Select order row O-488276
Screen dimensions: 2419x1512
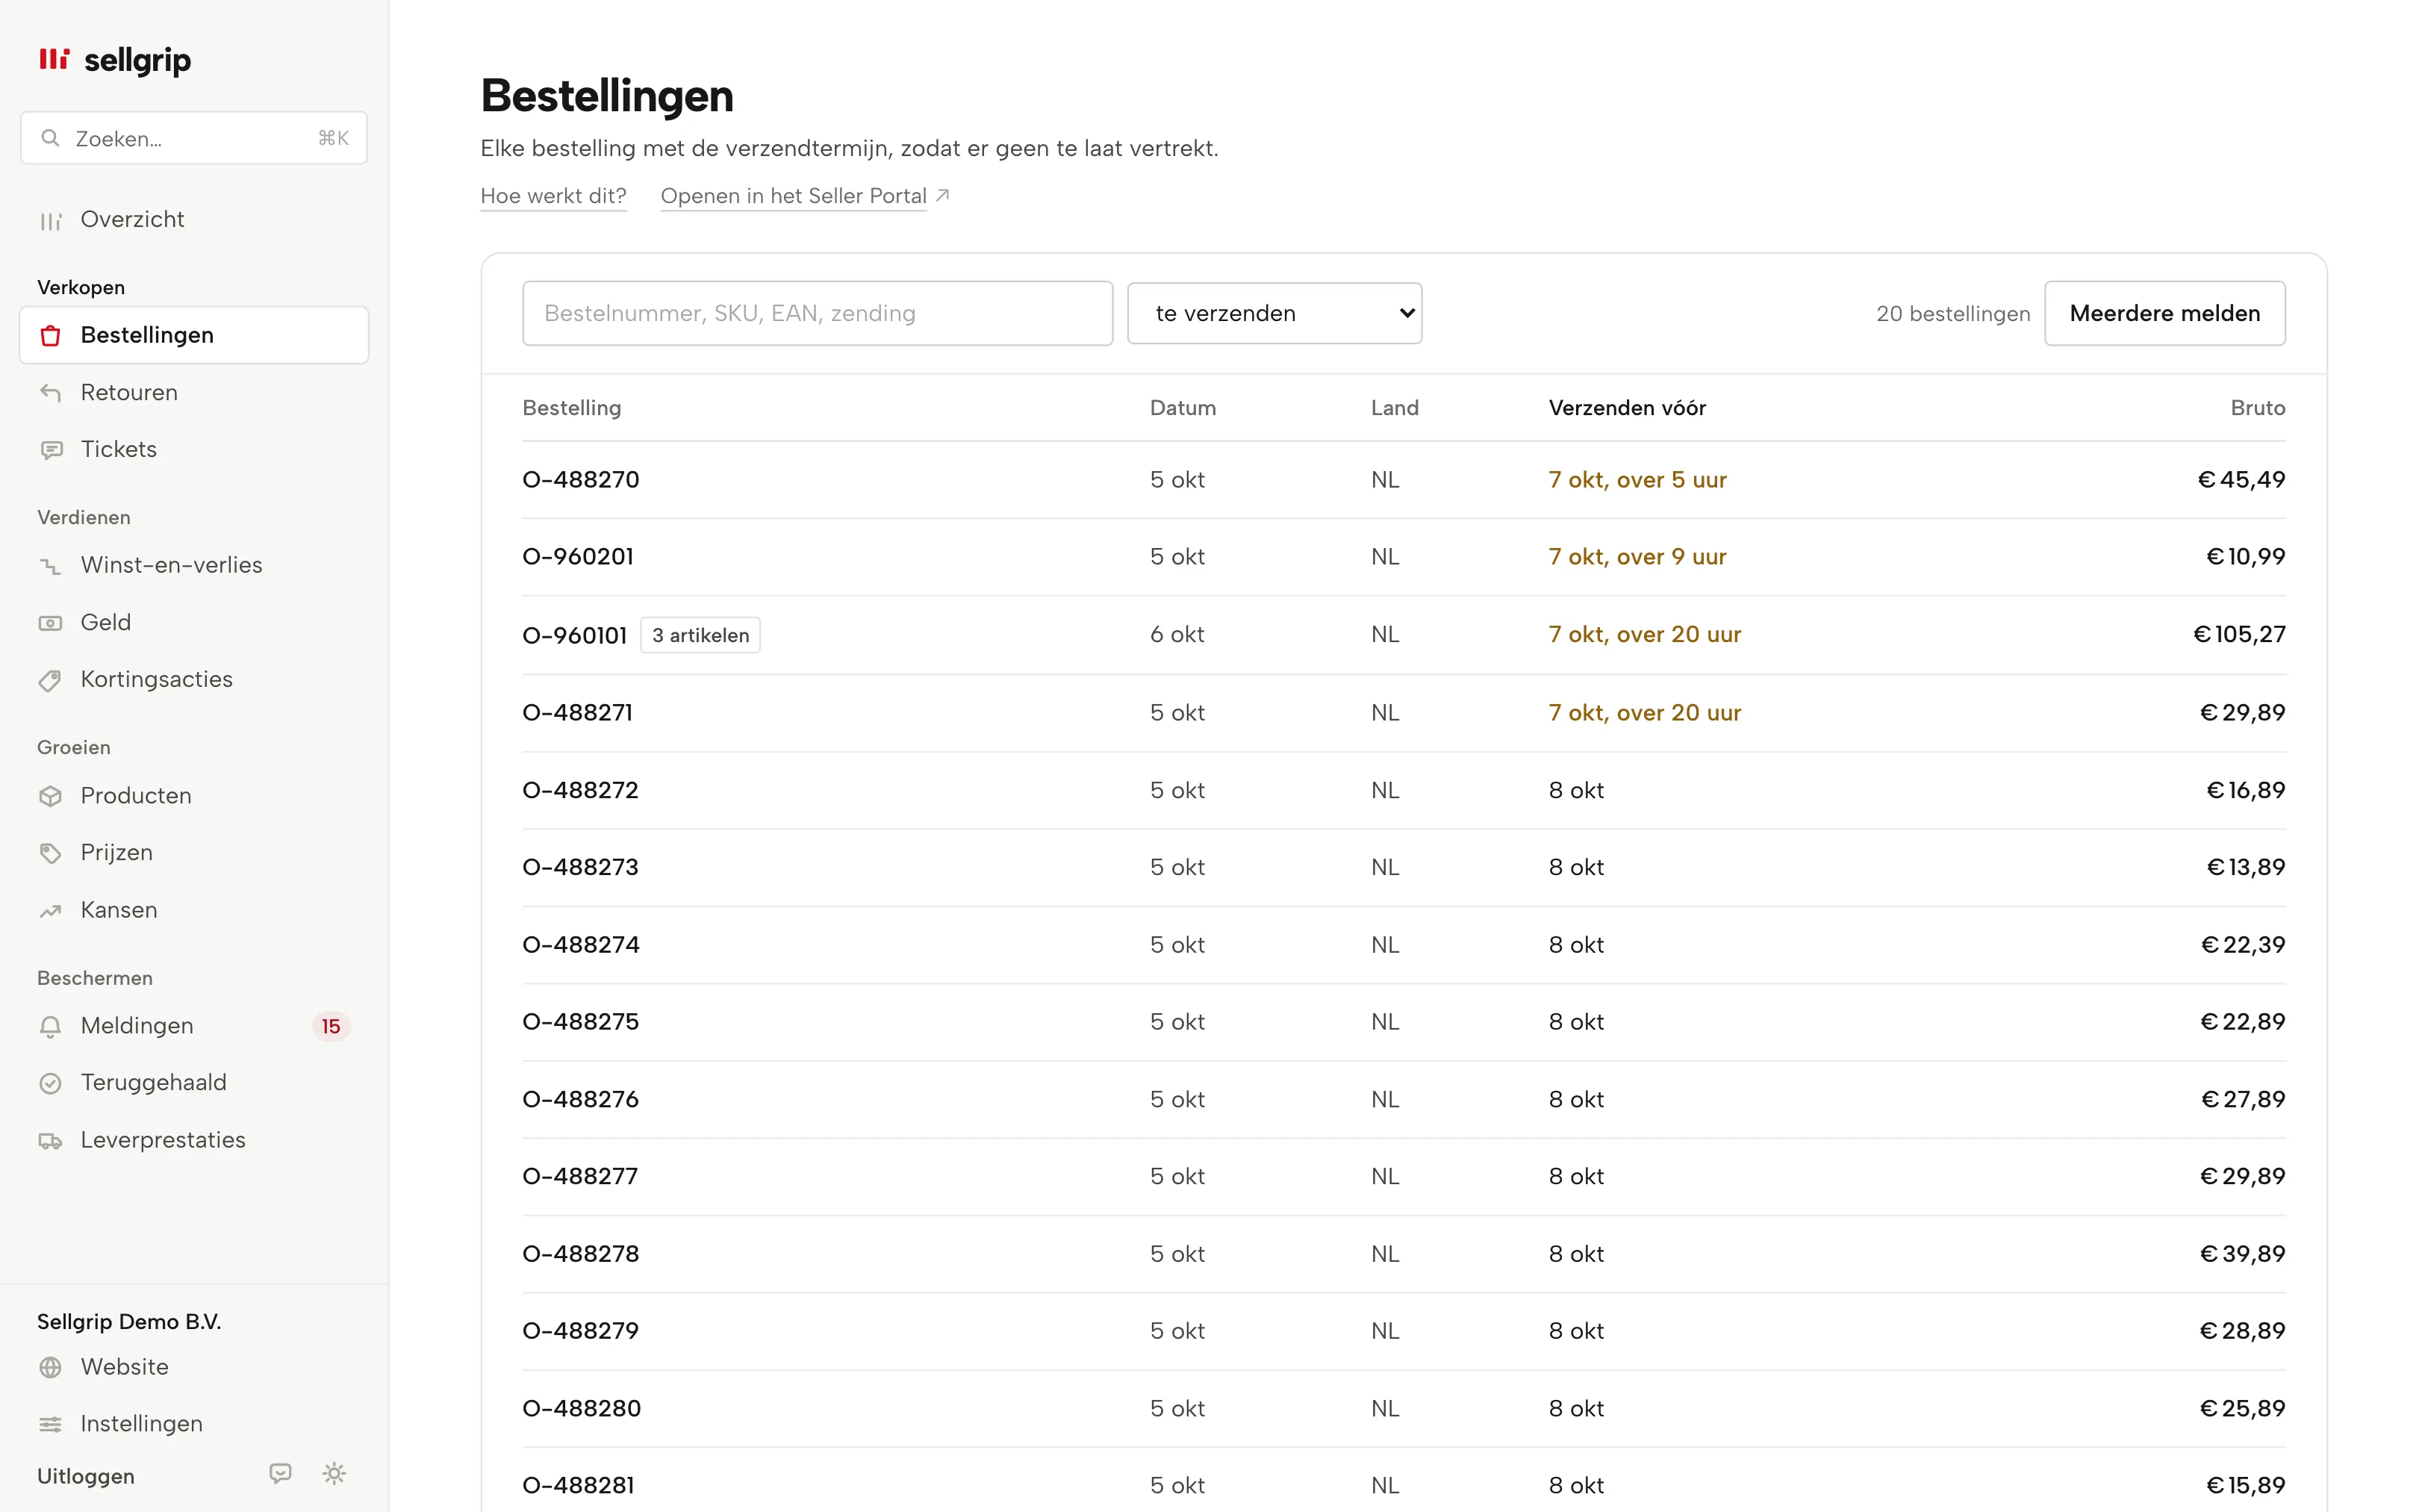pyautogui.click(x=1404, y=1099)
